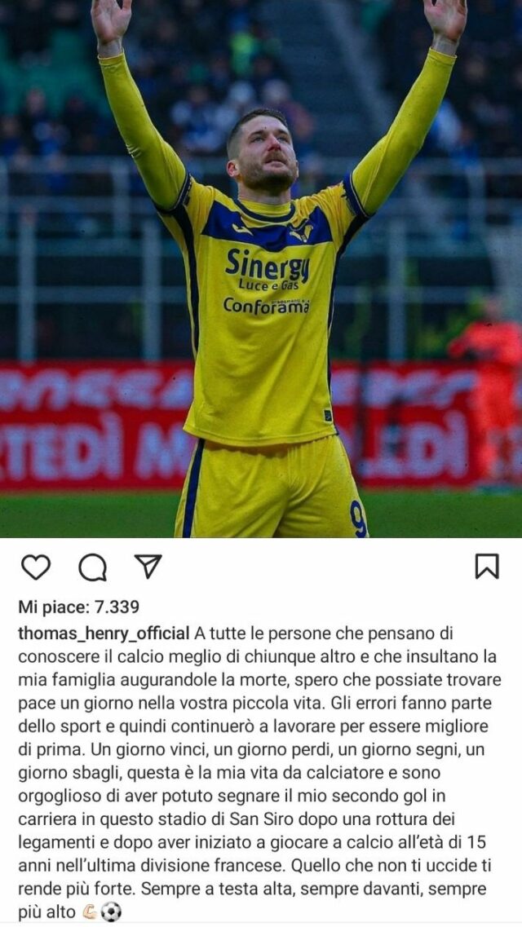Image resolution: width=522 pixels, height=927 pixels.
Task: Tap the player's raised hand at upper left
Action: [x=112, y=23]
